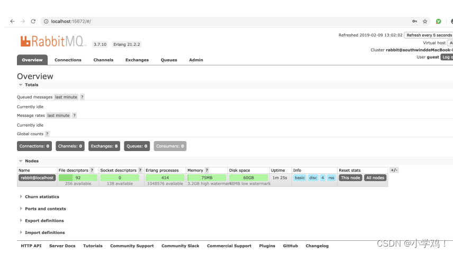
Task: Open help for File descriptors column
Action: point(92,170)
